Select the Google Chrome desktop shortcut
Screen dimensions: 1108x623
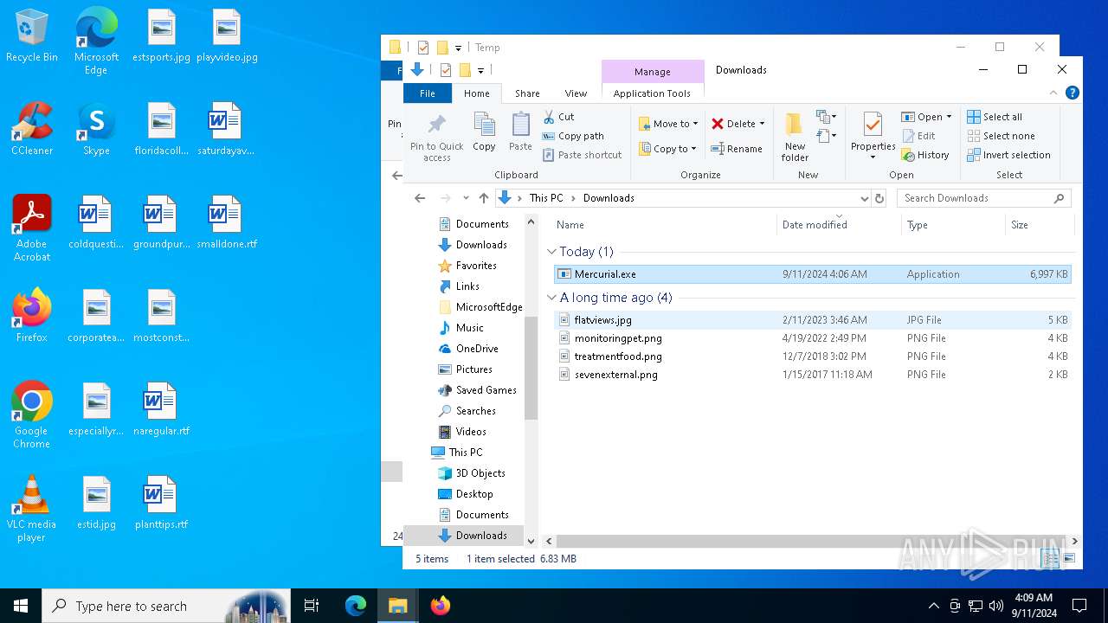tap(32, 415)
